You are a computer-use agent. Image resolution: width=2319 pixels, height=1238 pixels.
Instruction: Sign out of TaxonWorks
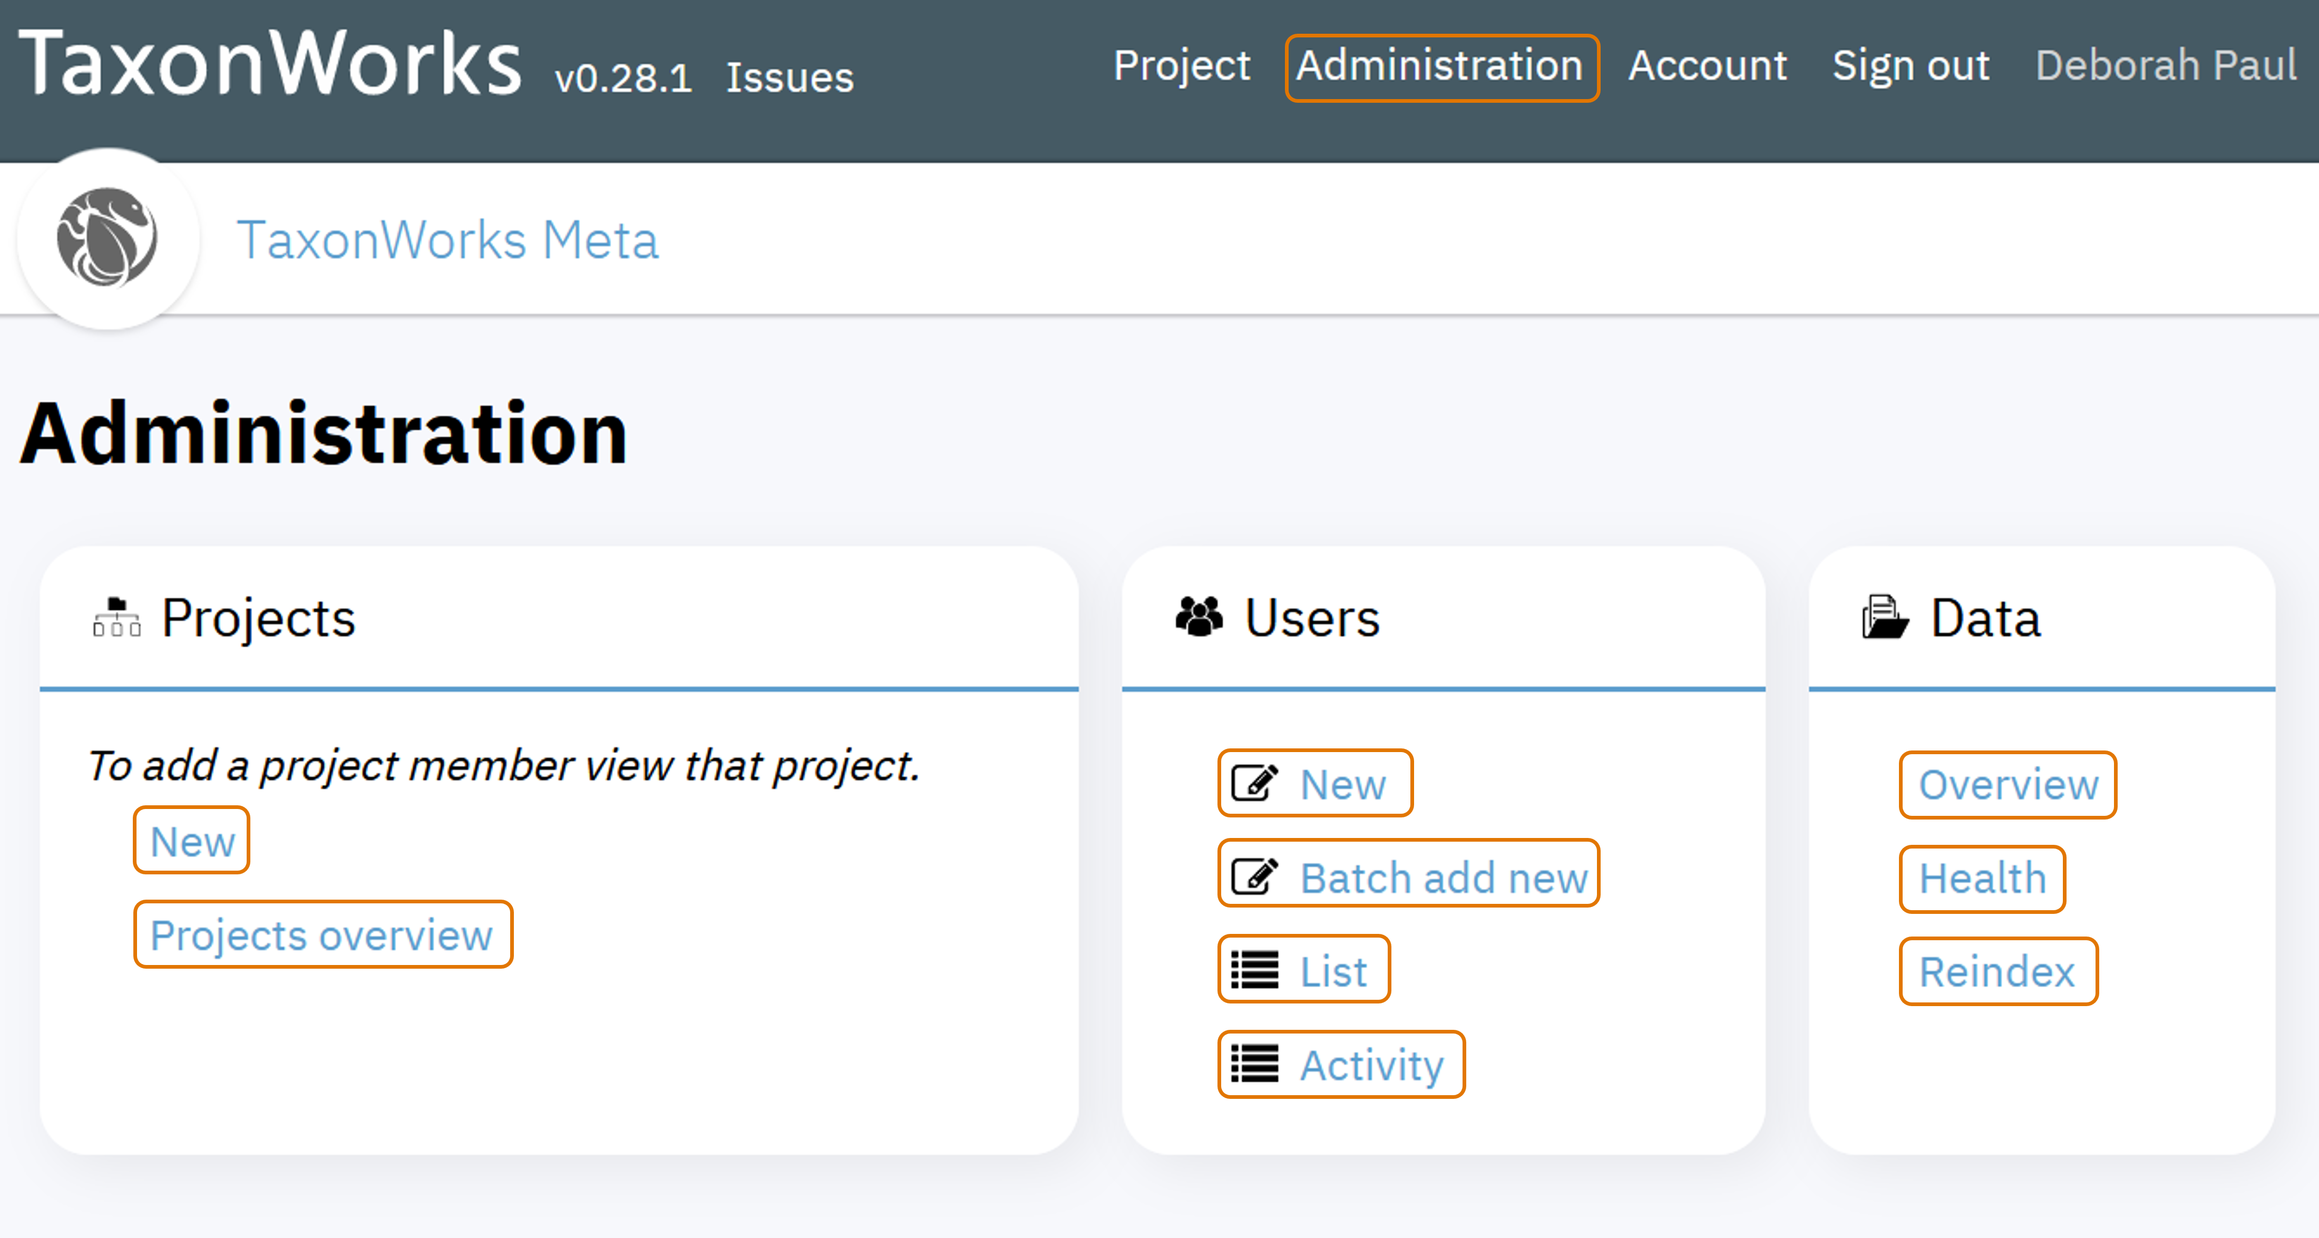coord(1911,66)
